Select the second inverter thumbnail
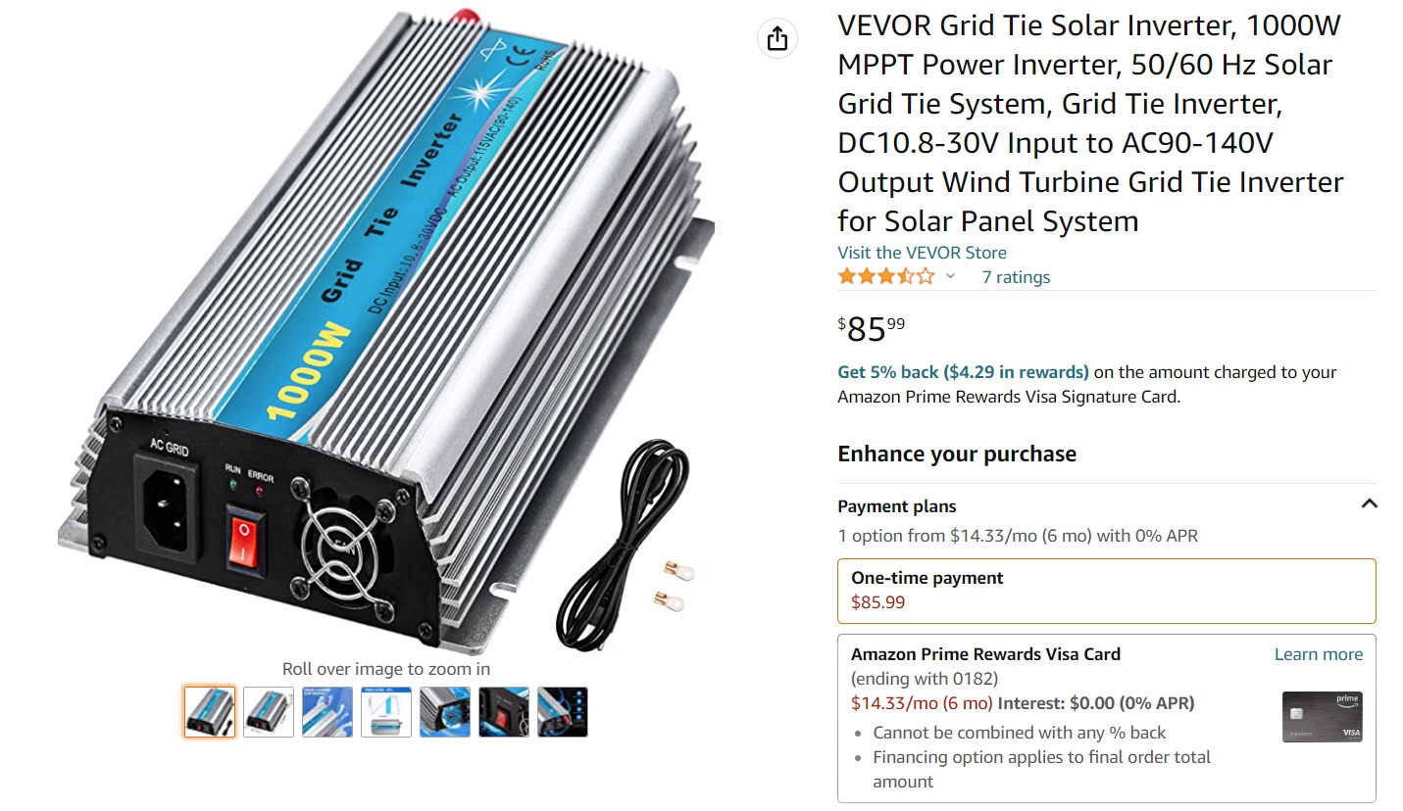Screen dimensions: 1403x811 point(269,712)
